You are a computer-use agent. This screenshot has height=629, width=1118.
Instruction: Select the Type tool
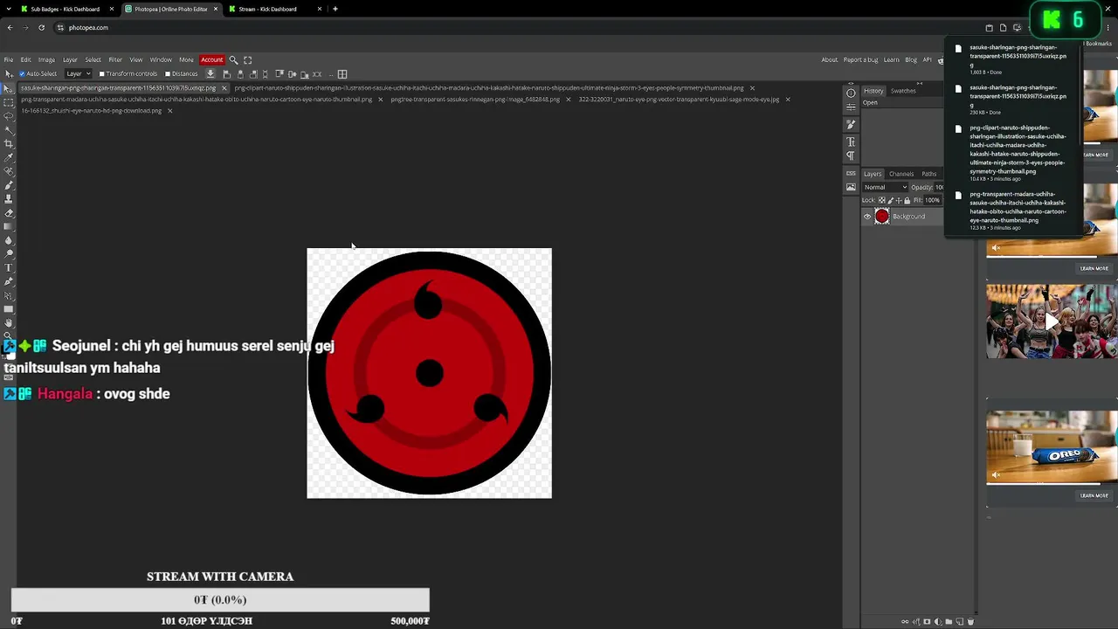coord(9,268)
